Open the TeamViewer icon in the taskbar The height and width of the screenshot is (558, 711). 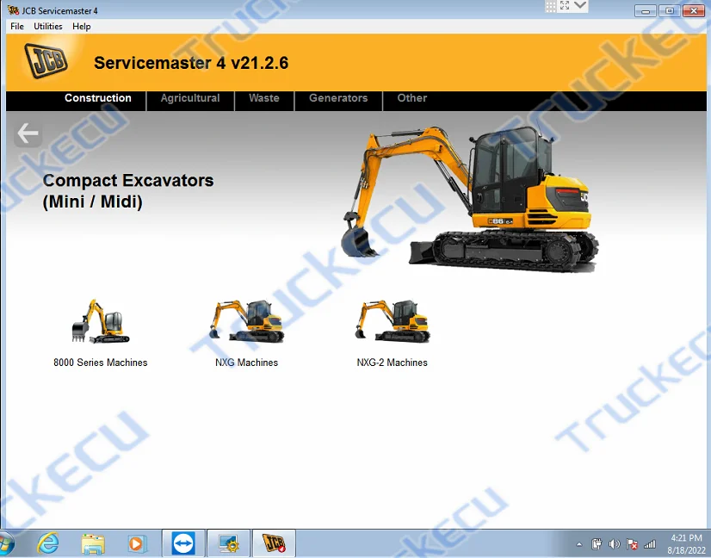point(183,543)
